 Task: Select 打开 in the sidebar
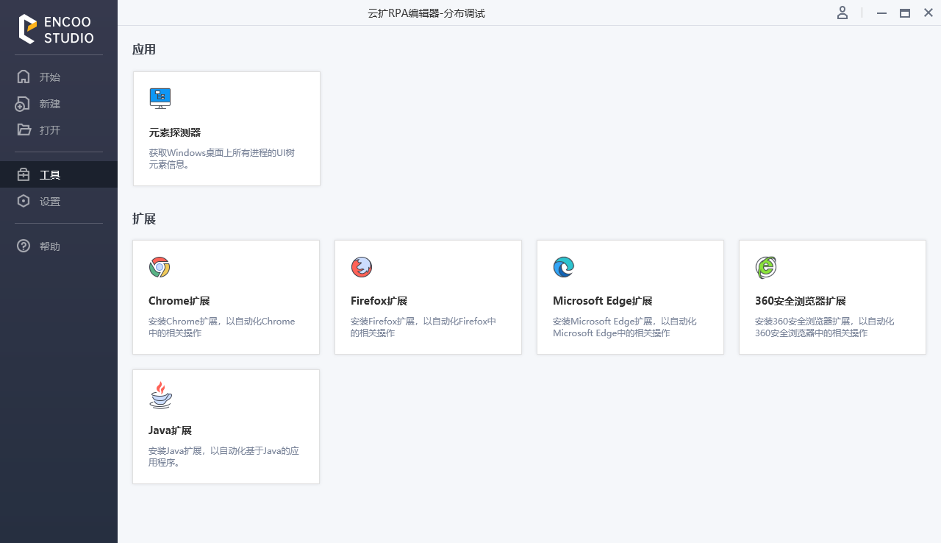[x=59, y=130]
